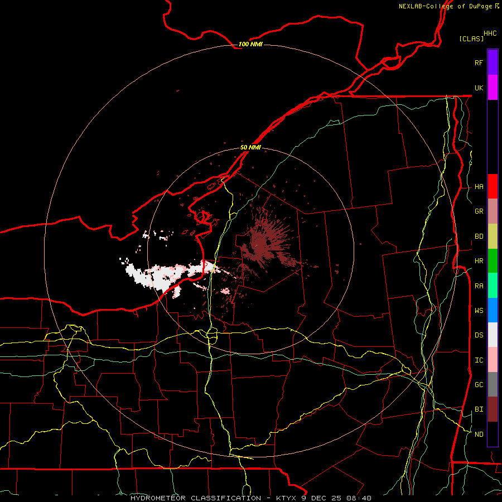Select the BD yellow legend block
This screenshot has width=502, height=502.
tap(493, 236)
